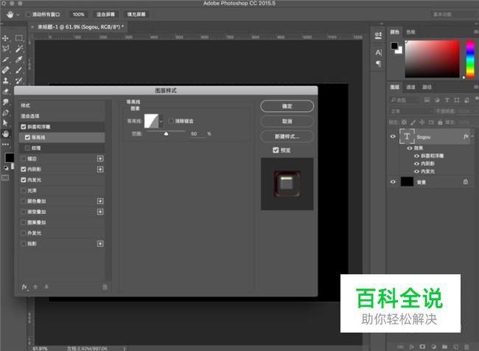Open the three-dot Edit Toolbar menu
The height and width of the screenshot is (351, 479).
tap(5, 145)
